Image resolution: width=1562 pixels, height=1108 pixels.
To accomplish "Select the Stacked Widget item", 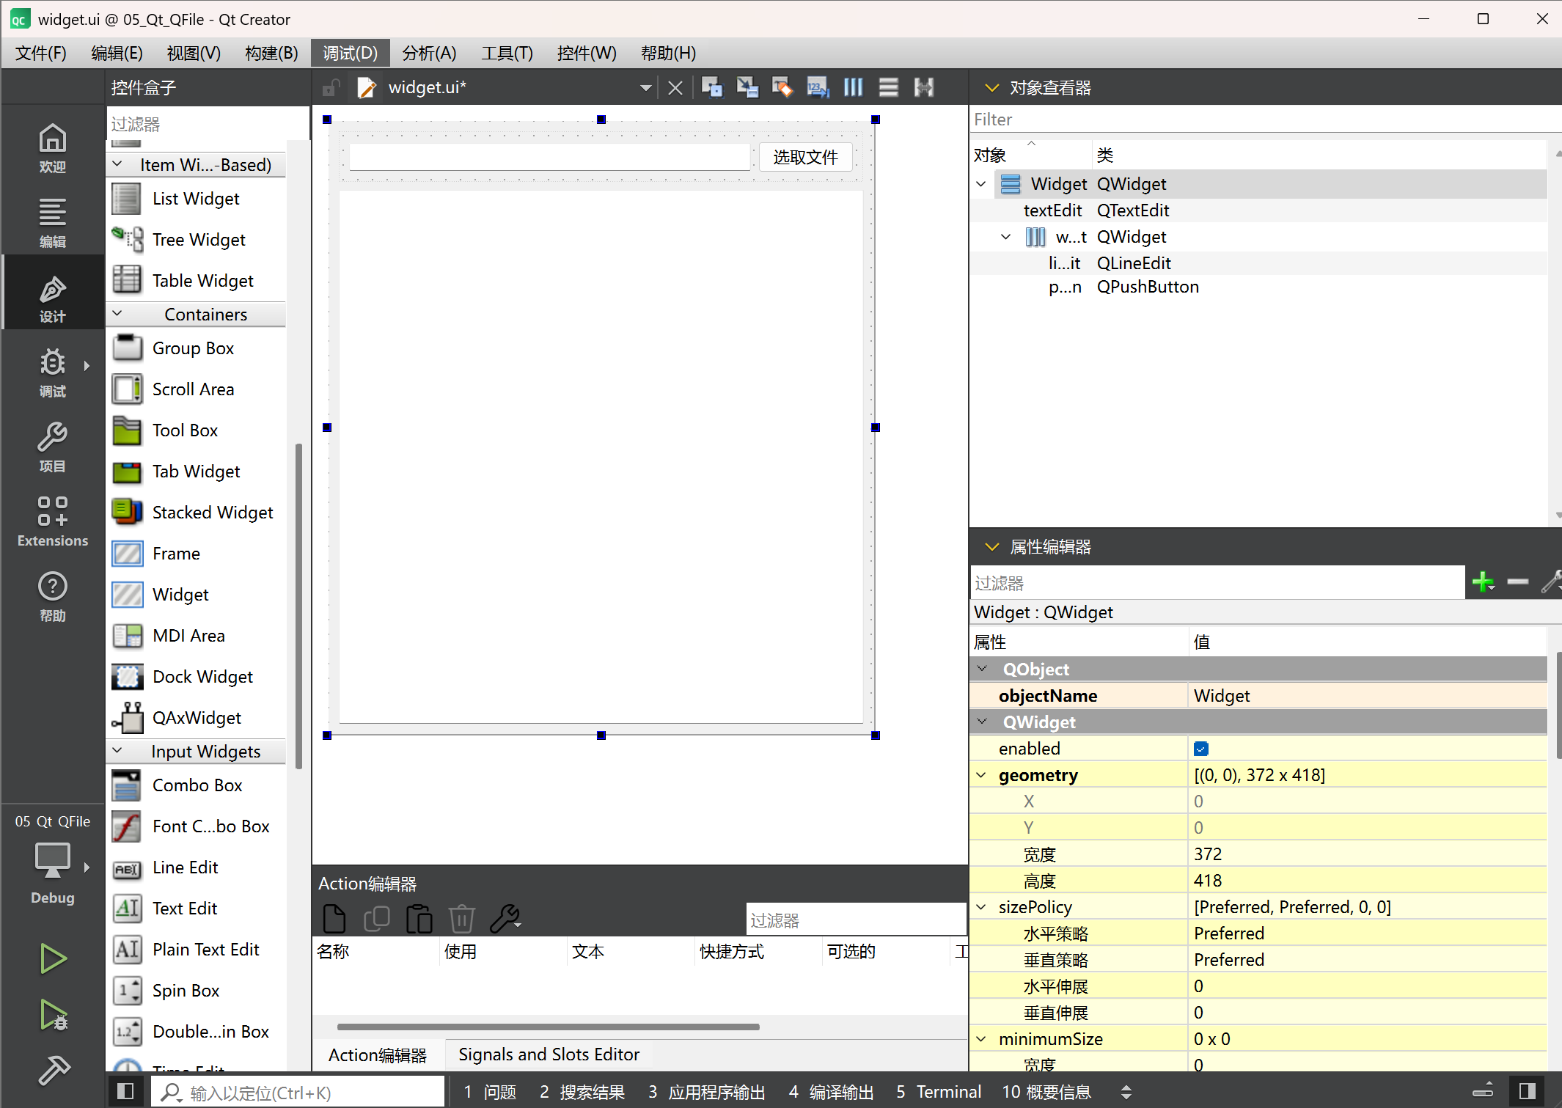I will [197, 512].
